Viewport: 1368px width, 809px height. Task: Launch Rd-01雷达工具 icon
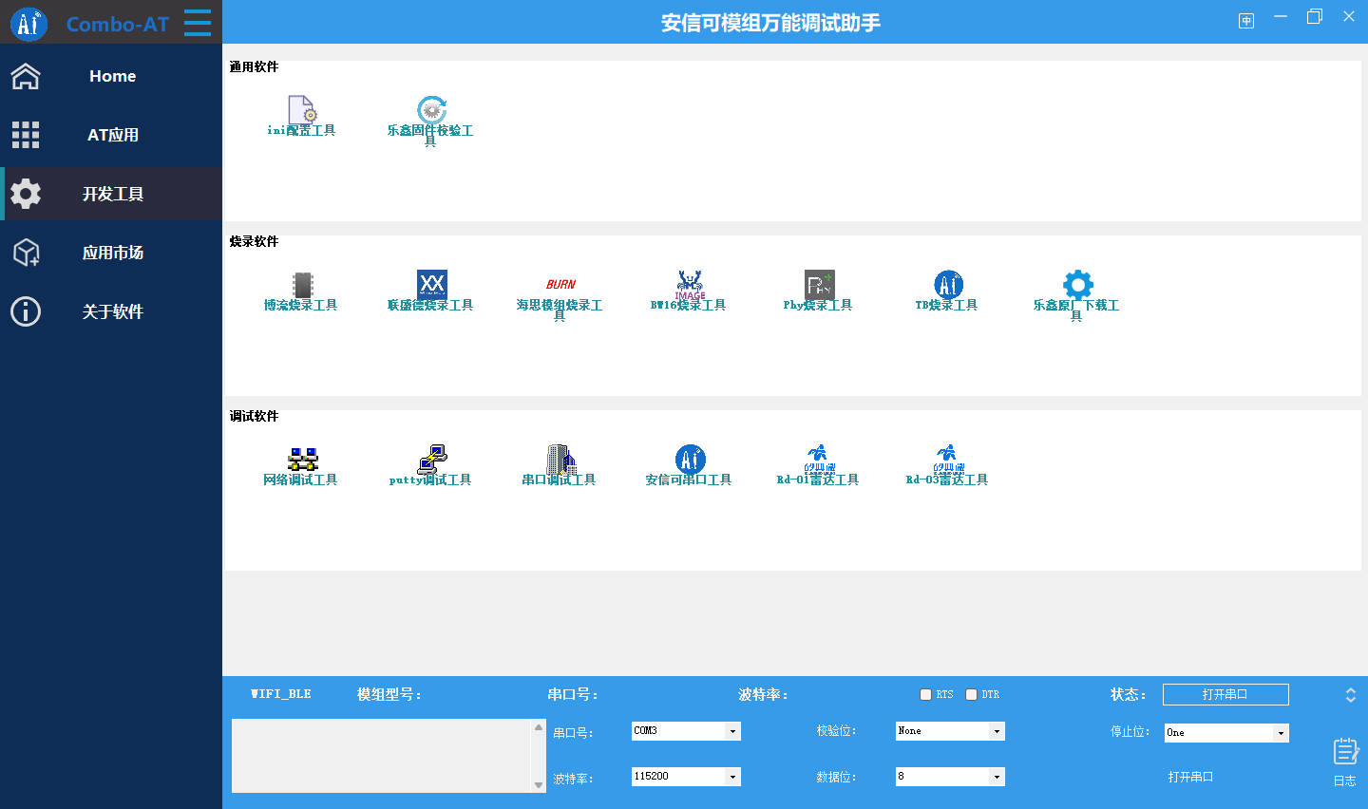(819, 460)
